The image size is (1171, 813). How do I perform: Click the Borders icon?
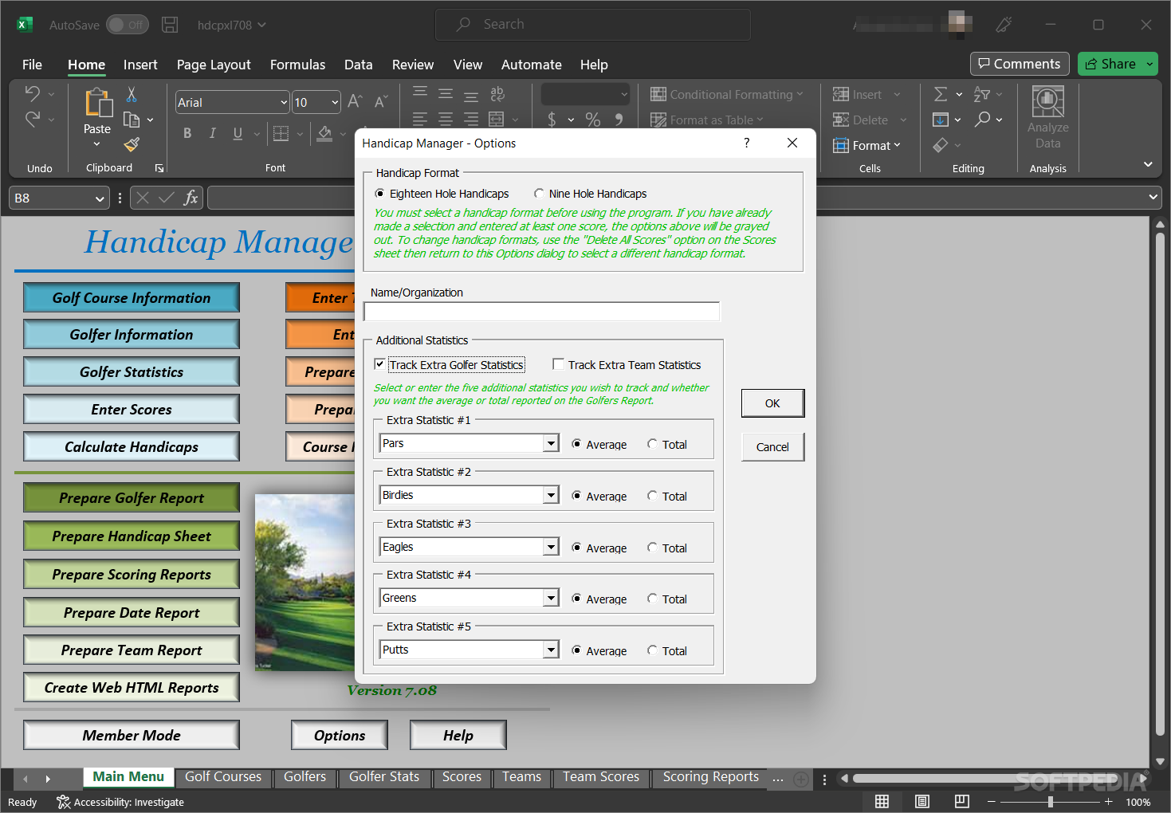pos(281,133)
